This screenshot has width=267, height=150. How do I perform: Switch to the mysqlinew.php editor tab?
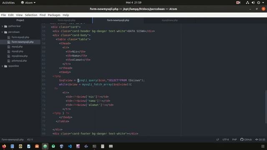coord(170,20)
